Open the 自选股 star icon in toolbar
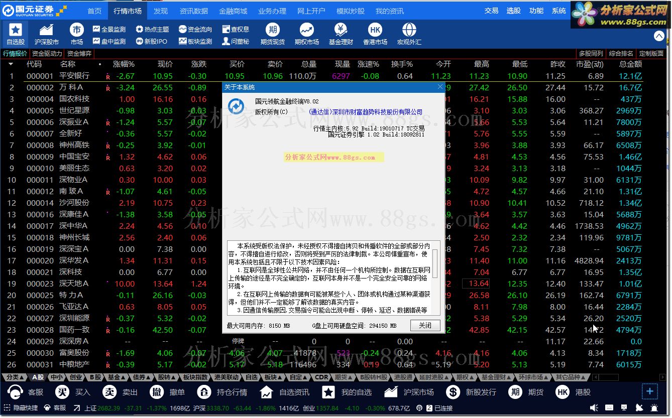The height and width of the screenshot is (418, 672). pyautogui.click(x=16, y=30)
